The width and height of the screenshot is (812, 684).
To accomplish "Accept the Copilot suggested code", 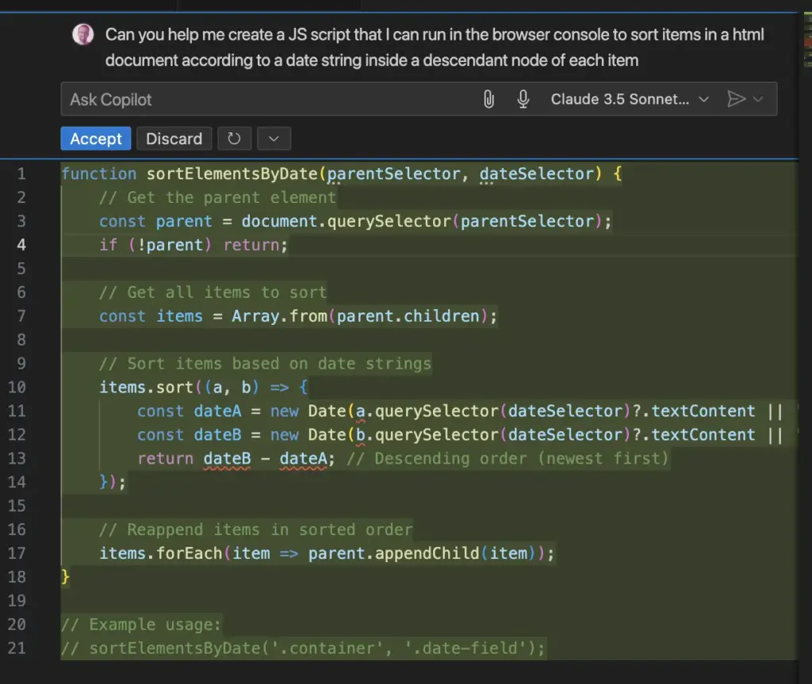I will (96, 139).
